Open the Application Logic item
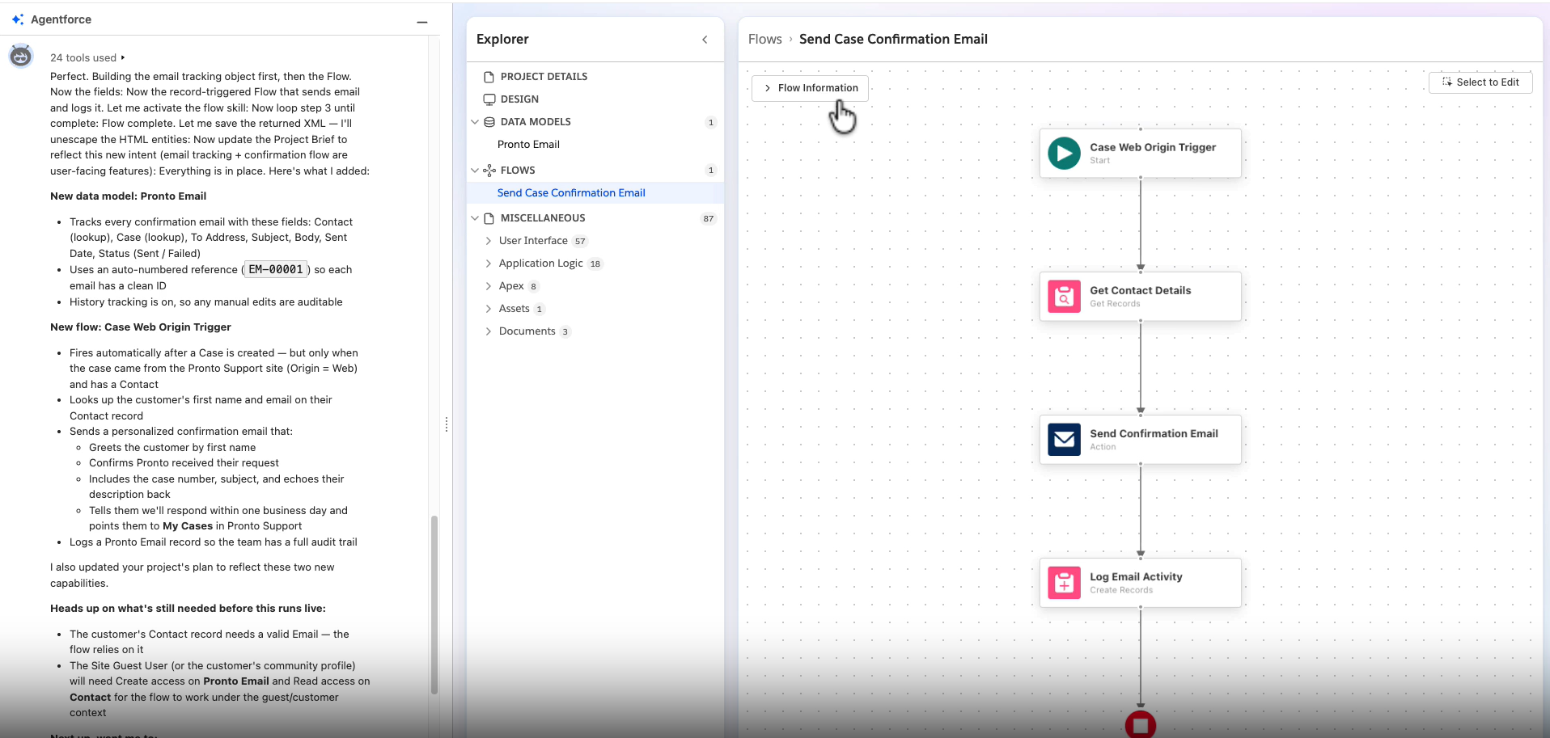Viewport: 1550px width, 738px height. click(x=540, y=264)
